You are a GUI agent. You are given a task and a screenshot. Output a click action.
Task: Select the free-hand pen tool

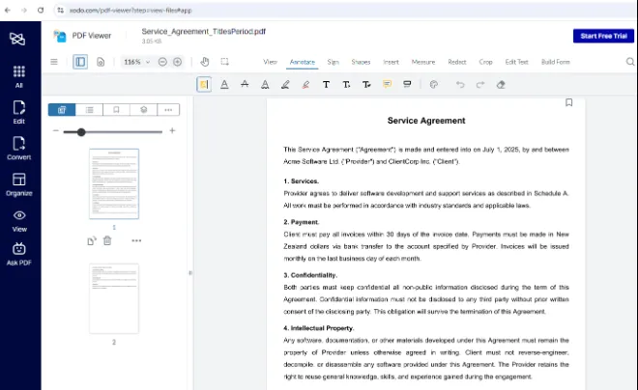tap(285, 85)
